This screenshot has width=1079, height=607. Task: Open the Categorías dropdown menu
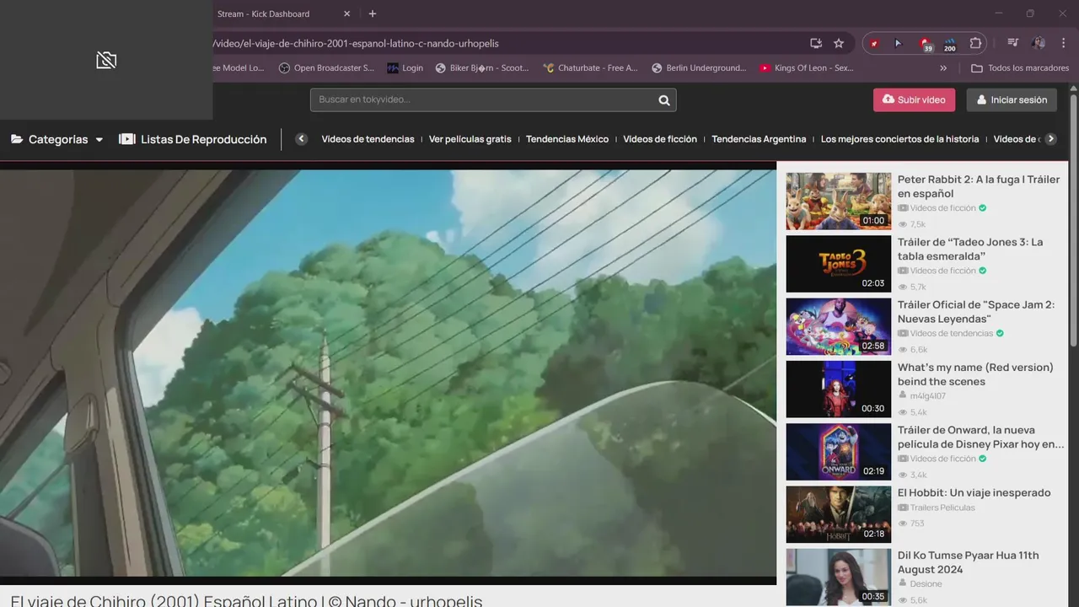(56, 139)
